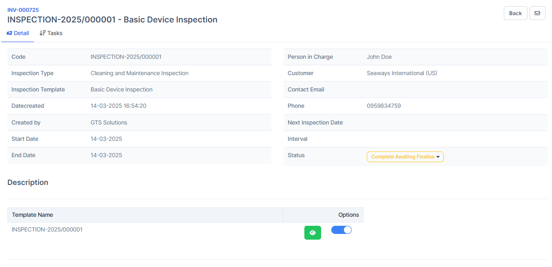Click the Cleaning and Maintenance Inspection value

pyautogui.click(x=140, y=73)
